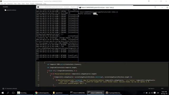Switch to the first Select C:\WINDOW cmd taskbar item
Screen dimensions: 169x95
pos(78,93)
